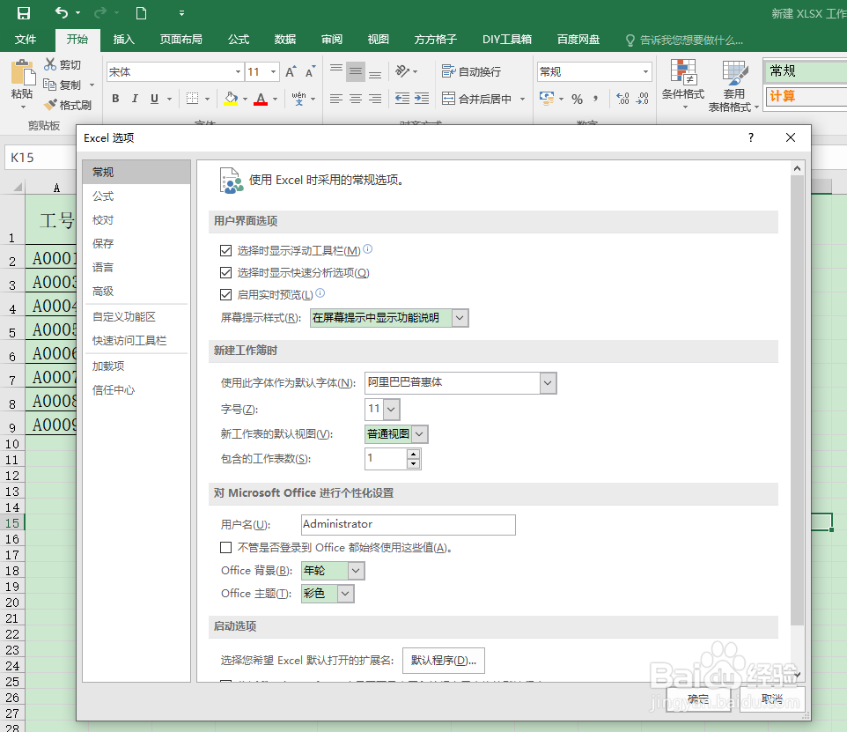Image resolution: width=847 pixels, height=732 pixels.
Task: Click the Cut scissors icon
Action: pyautogui.click(x=50, y=64)
